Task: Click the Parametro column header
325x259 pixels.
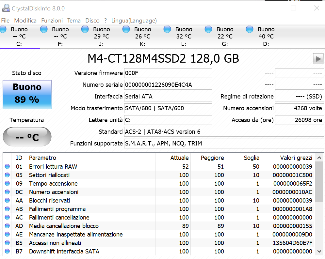Action: coord(91,158)
